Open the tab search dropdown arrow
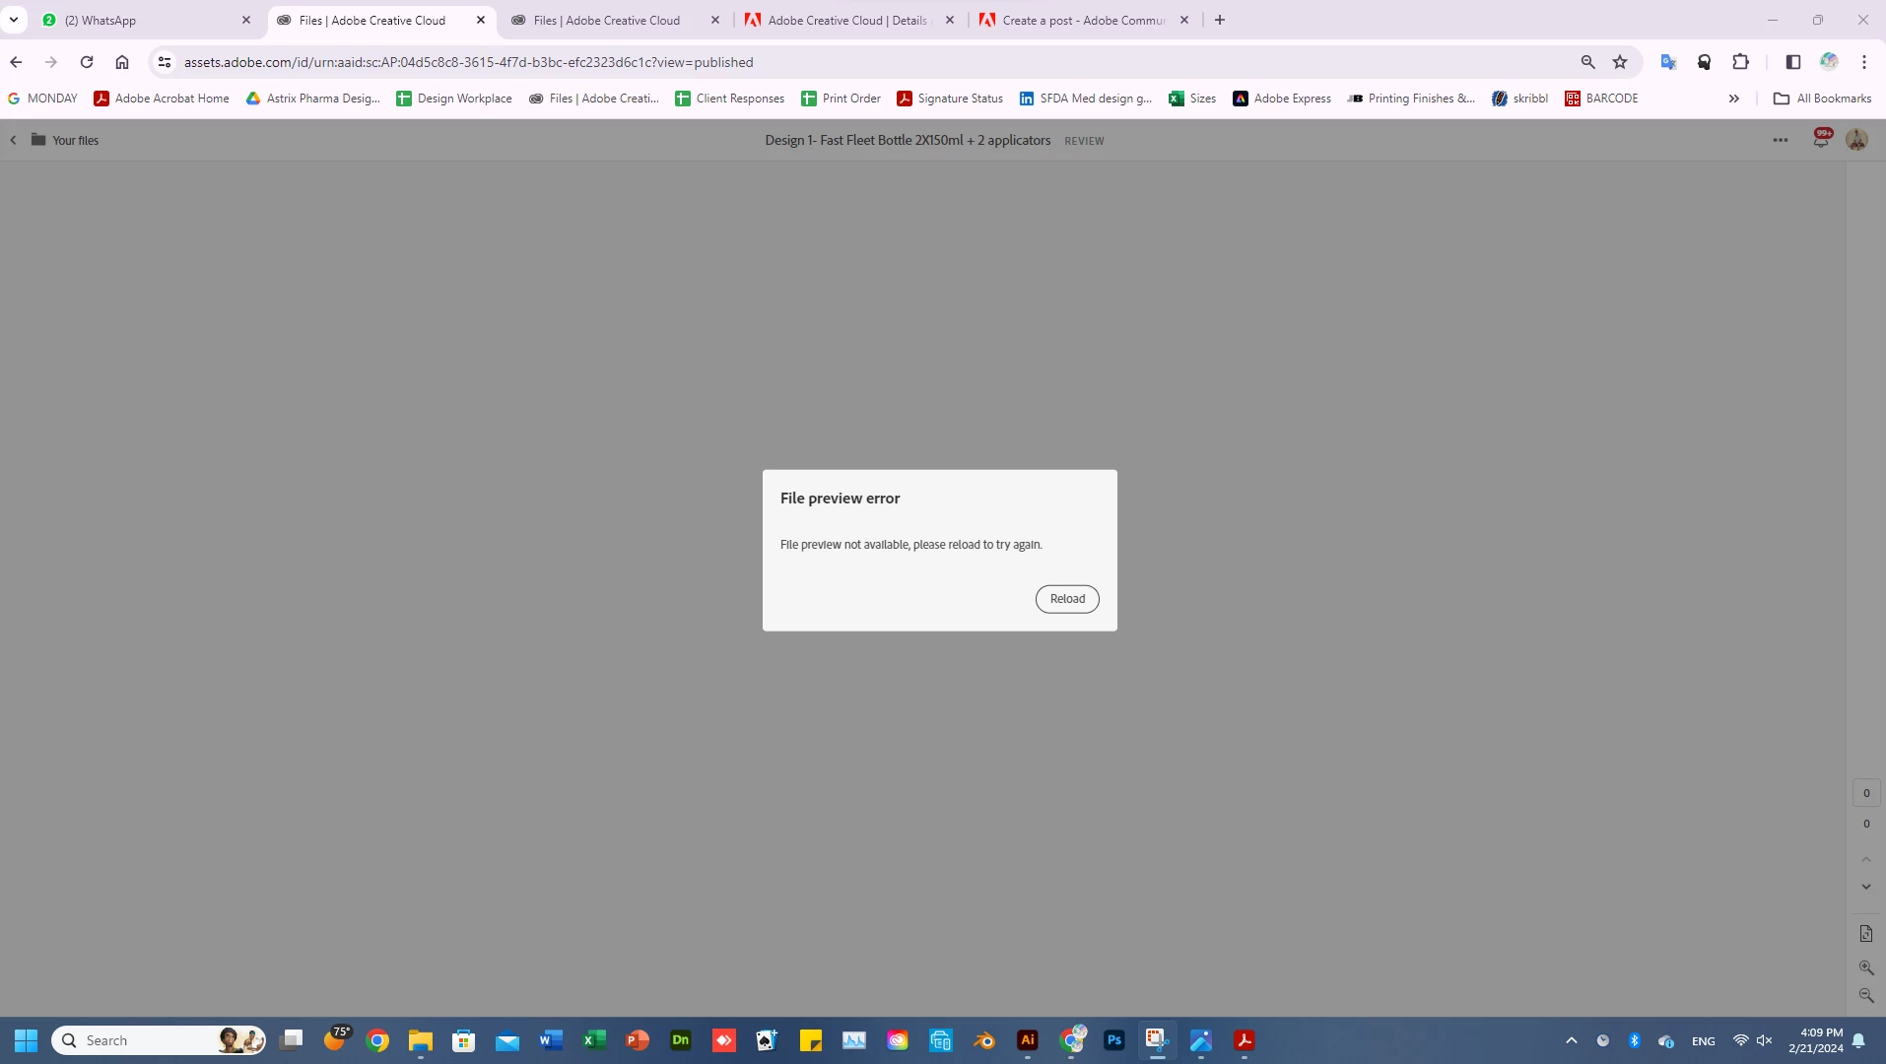The image size is (1886, 1064). pos(14,20)
